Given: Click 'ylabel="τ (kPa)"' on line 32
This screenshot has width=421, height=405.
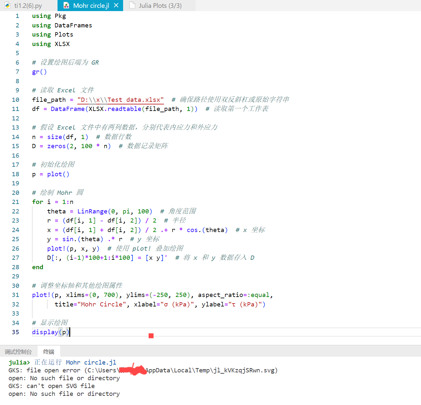Looking at the screenshot, I should point(232,304).
